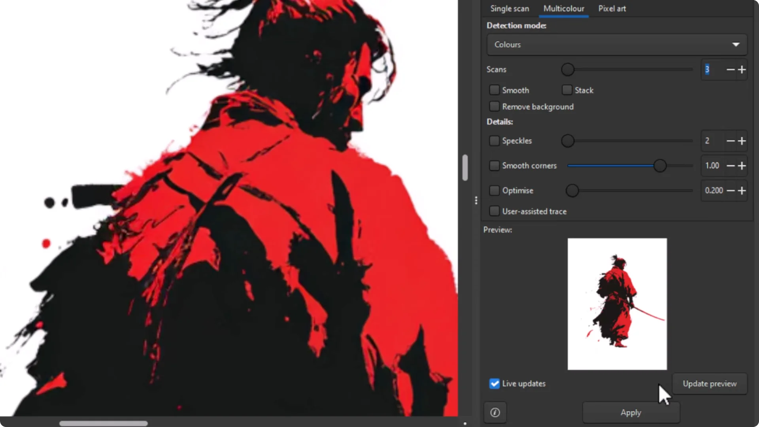Enable Remove background
The height and width of the screenshot is (427, 759).
(494, 106)
